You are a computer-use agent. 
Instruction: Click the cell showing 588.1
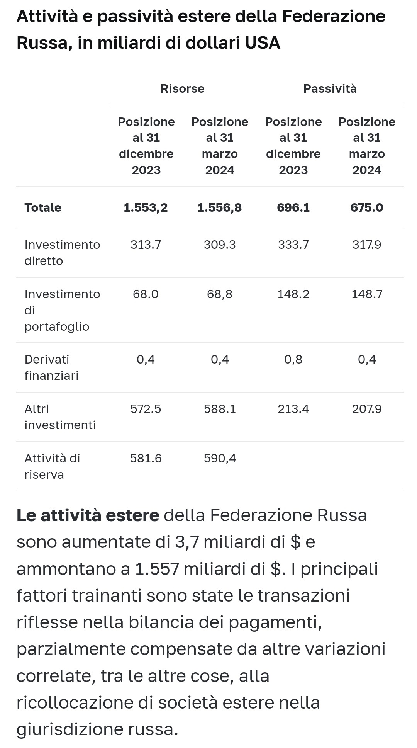tap(219, 409)
